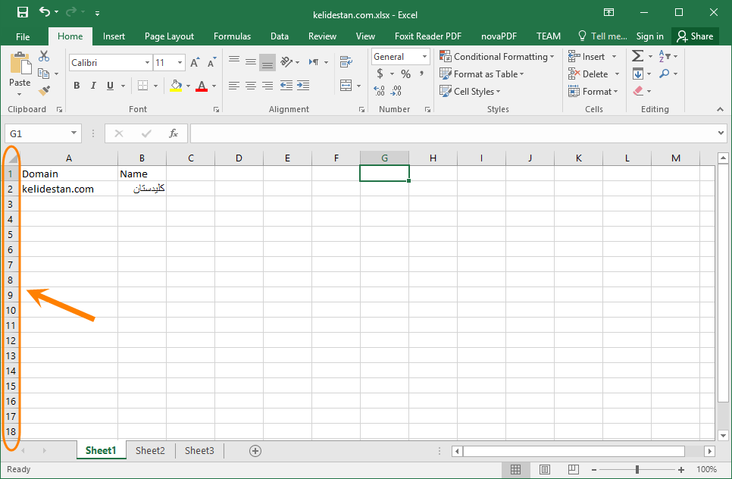Open the Calibri font name dropdown
The width and height of the screenshot is (732, 479).
tap(147, 63)
